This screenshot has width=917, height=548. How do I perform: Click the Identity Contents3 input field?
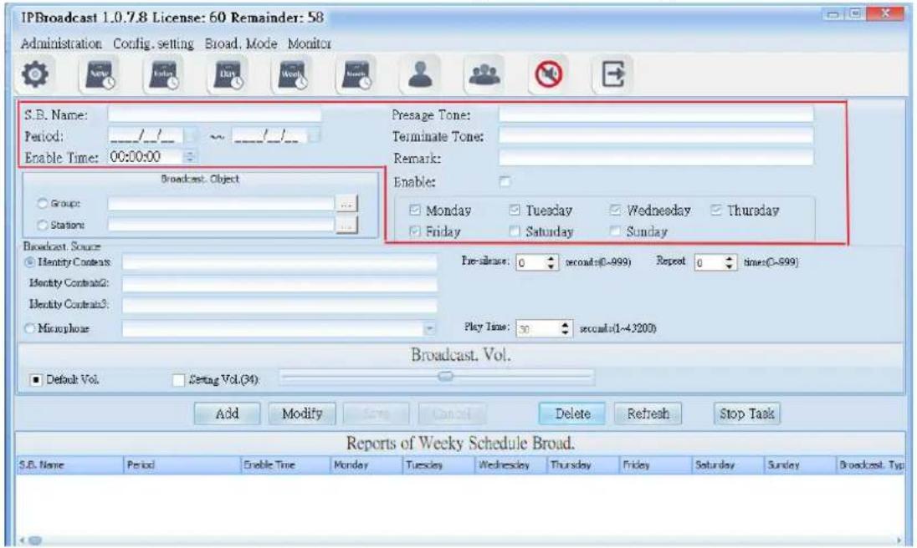tap(279, 305)
